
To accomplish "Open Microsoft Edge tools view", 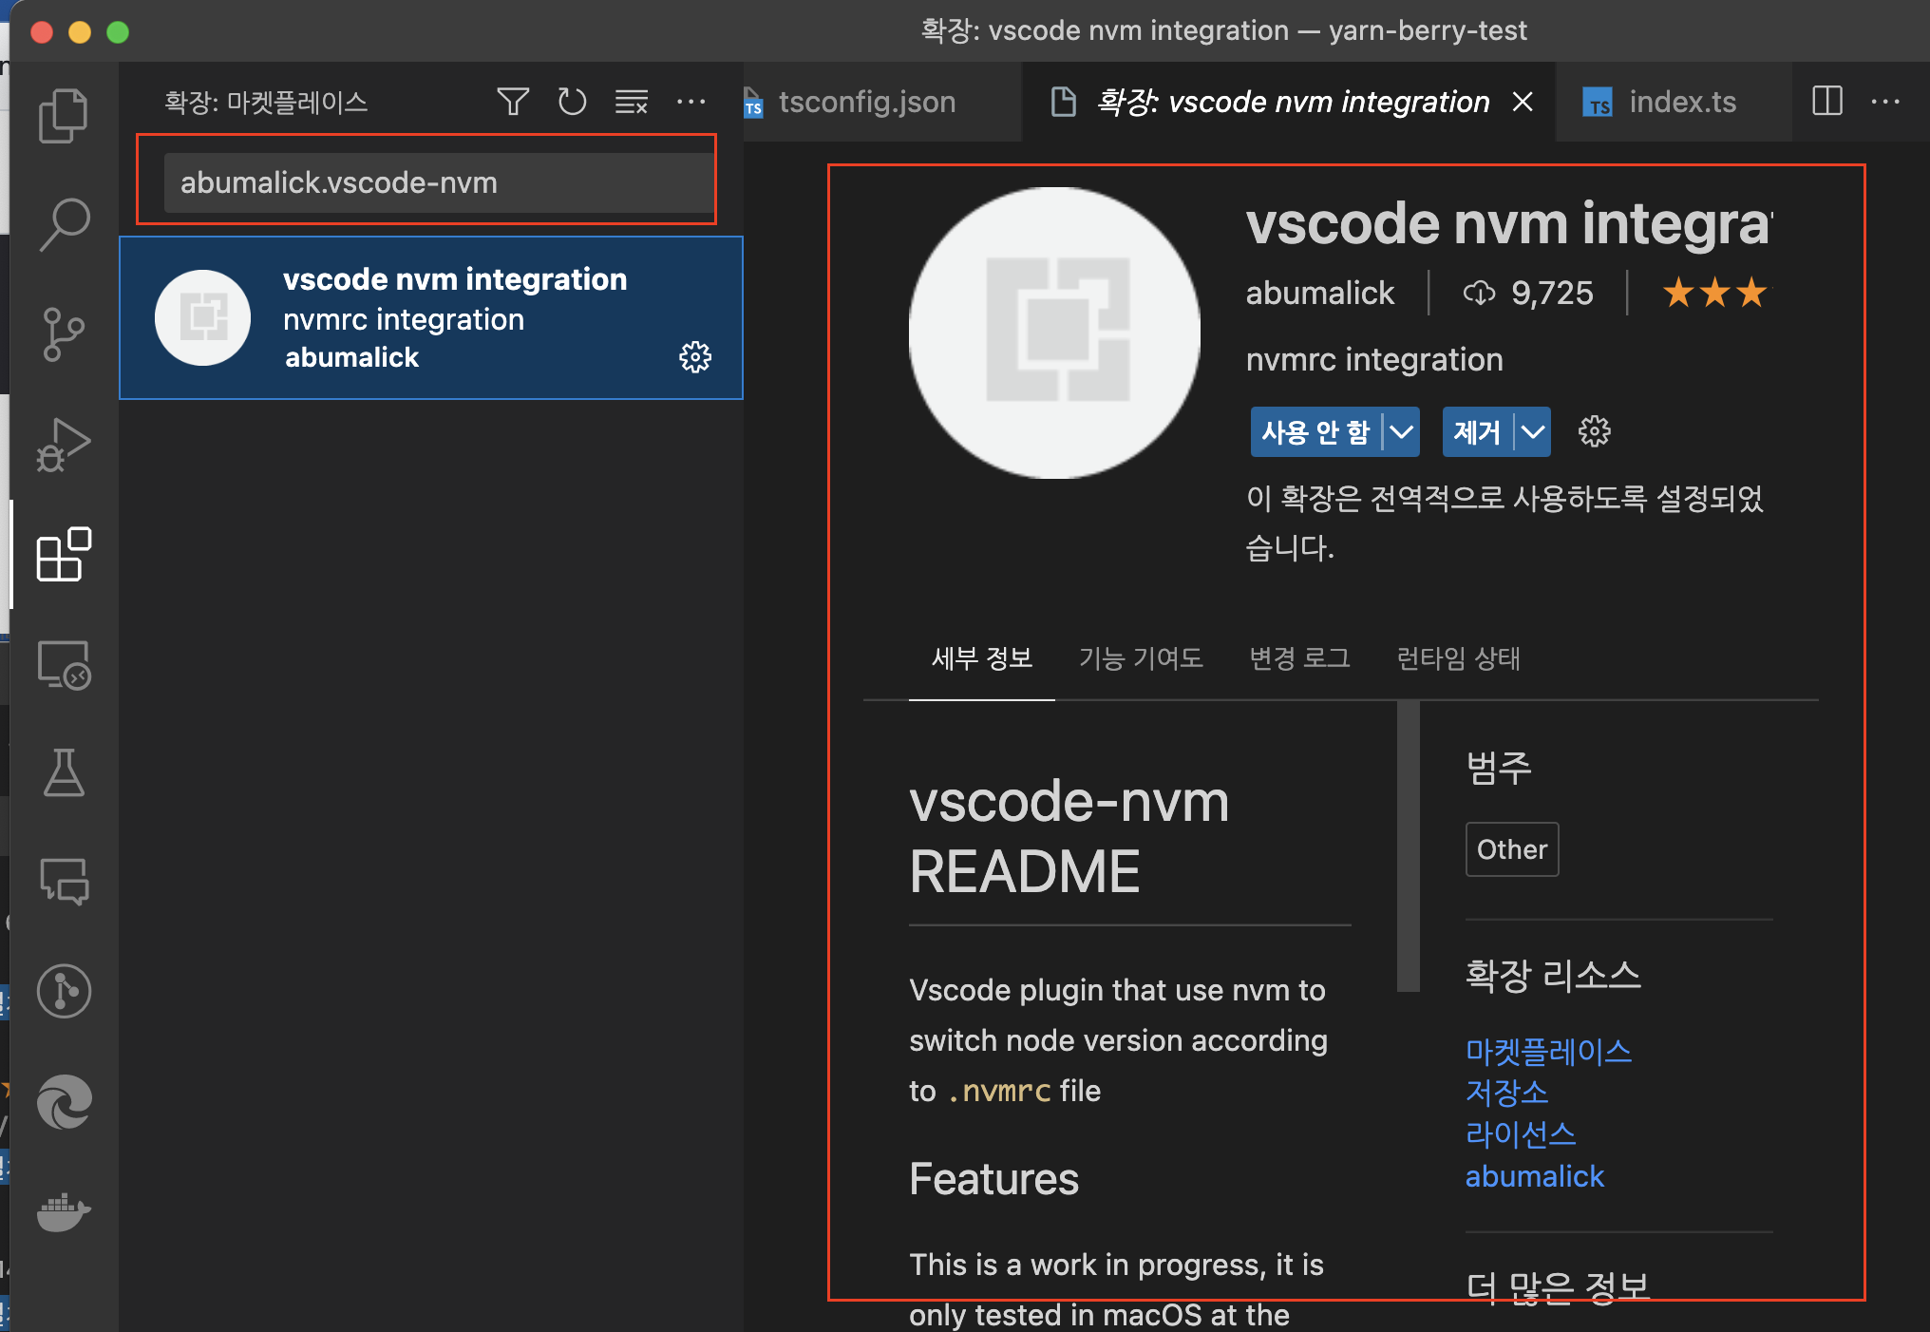I will [64, 1101].
